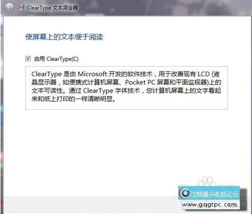This screenshot has height=214, width=252.
Task: Click the circular watermark forum logo
Action: click(x=185, y=193)
